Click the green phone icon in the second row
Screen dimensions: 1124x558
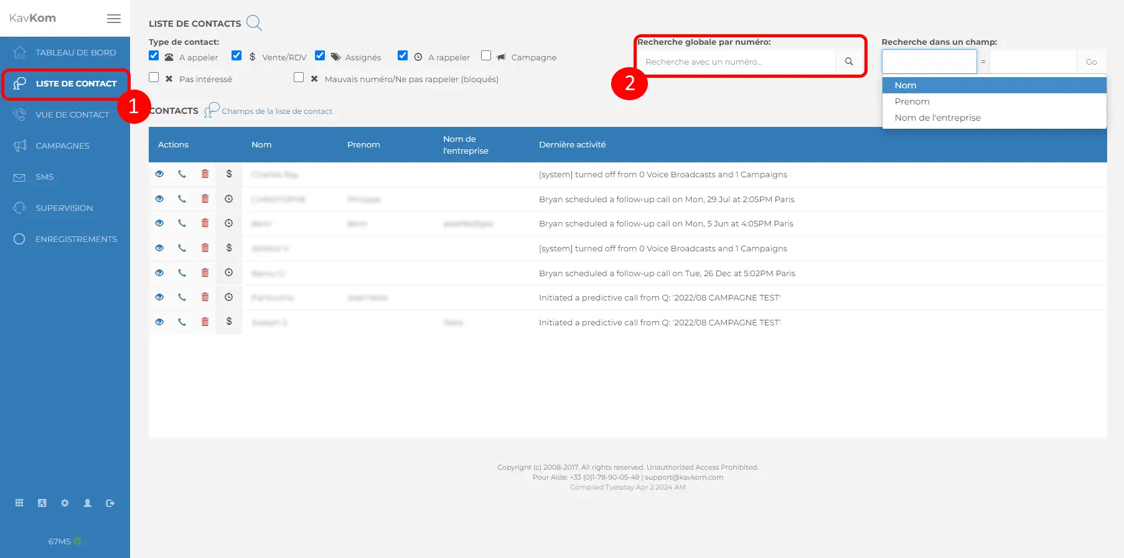(182, 199)
